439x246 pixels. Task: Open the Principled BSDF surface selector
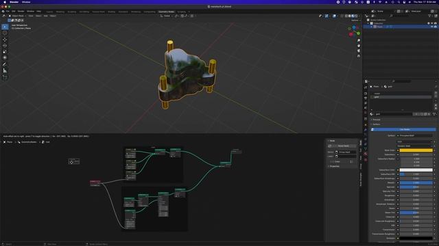pos(414,135)
